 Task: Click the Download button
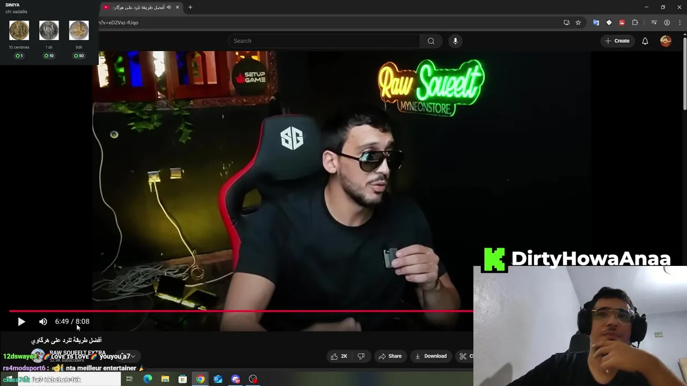431,356
